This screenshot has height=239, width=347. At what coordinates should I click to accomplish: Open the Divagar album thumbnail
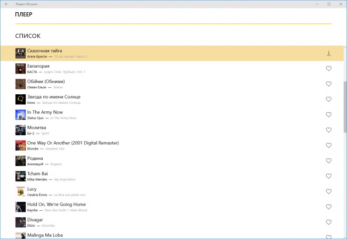coord(21,222)
